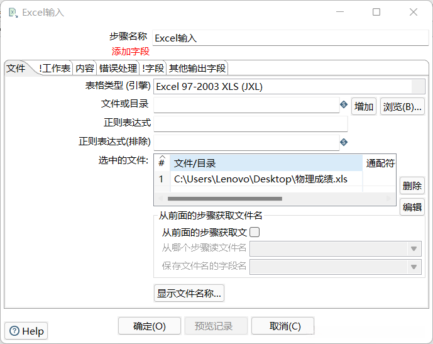Click horizontal scrollbar in selected files table

tap(225, 199)
